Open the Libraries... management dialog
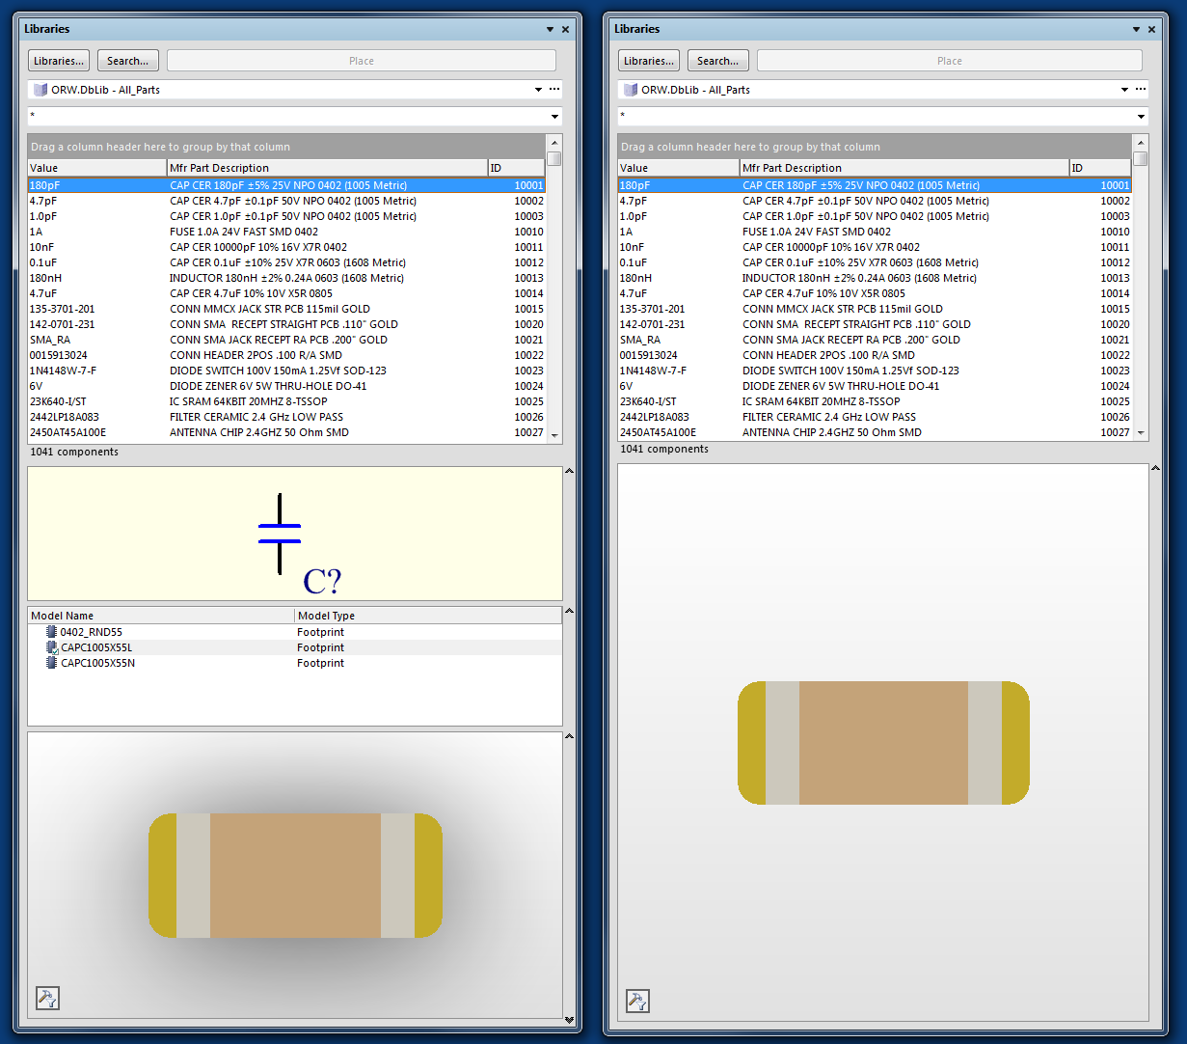Screen dimensions: 1187x1044 pos(58,60)
